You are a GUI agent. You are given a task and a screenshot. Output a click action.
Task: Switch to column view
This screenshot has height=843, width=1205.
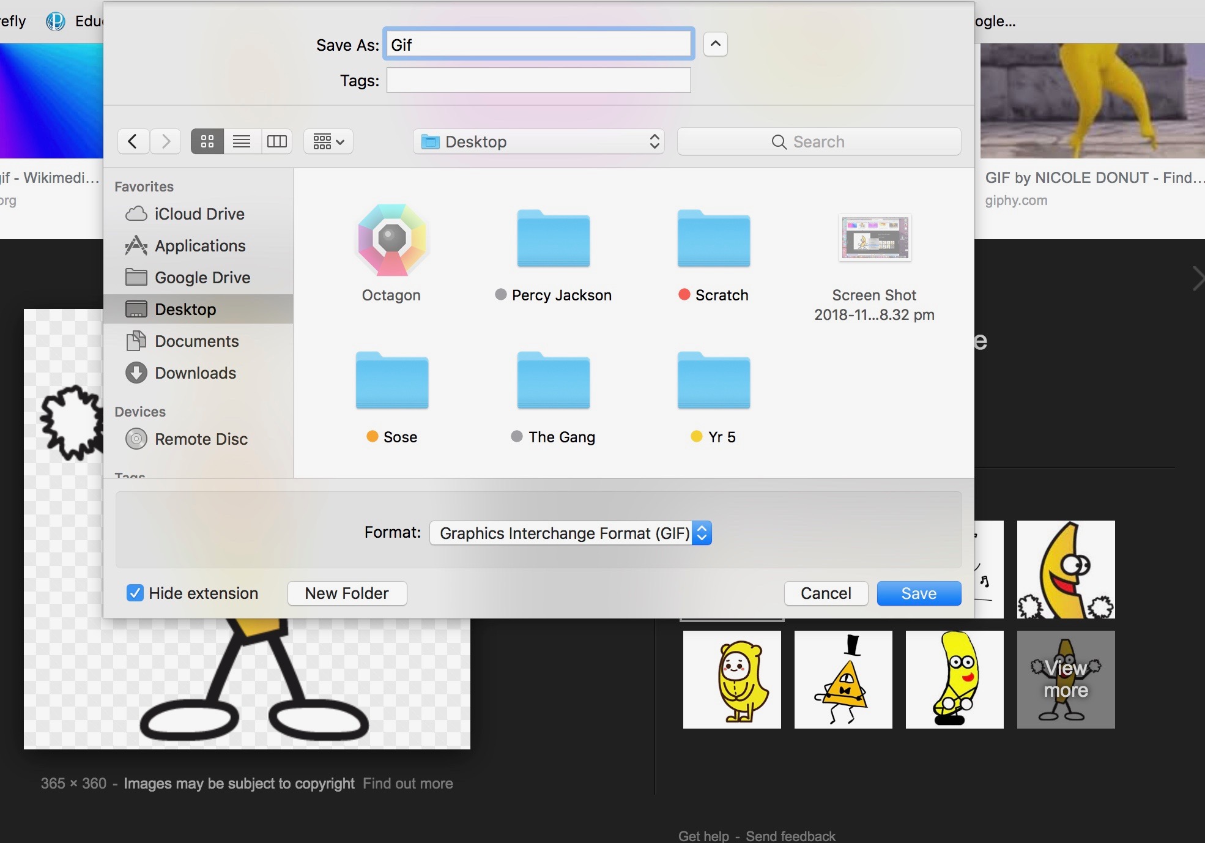276,142
